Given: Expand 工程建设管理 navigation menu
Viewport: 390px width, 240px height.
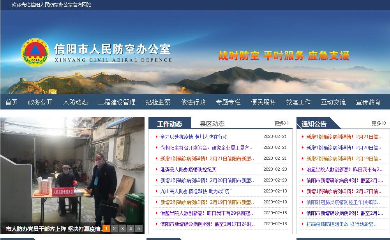Looking at the screenshot, I should coord(116,102).
